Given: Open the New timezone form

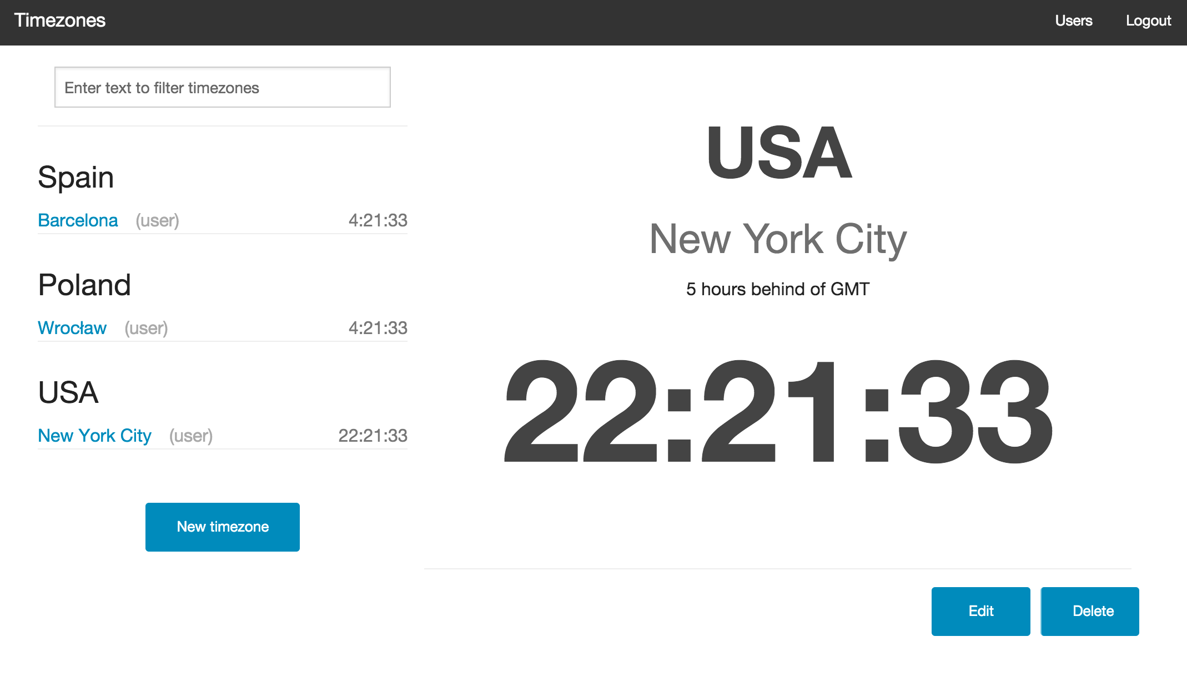Looking at the screenshot, I should (223, 526).
